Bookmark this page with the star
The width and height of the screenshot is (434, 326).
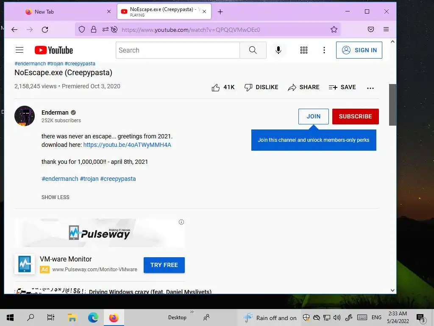tap(334, 29)
